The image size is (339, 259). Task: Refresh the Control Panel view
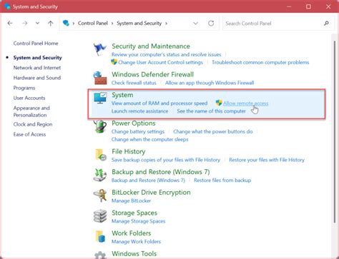[x=211, y=24]
